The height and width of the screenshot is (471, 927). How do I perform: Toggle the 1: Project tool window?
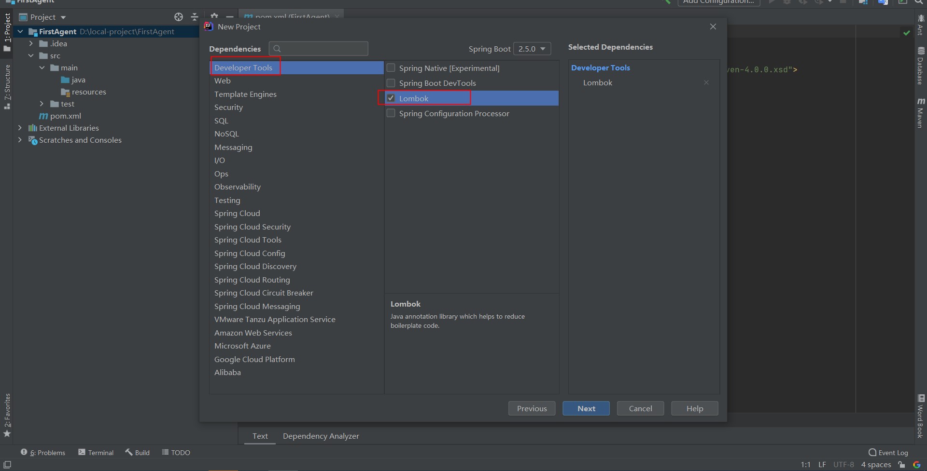7,32
